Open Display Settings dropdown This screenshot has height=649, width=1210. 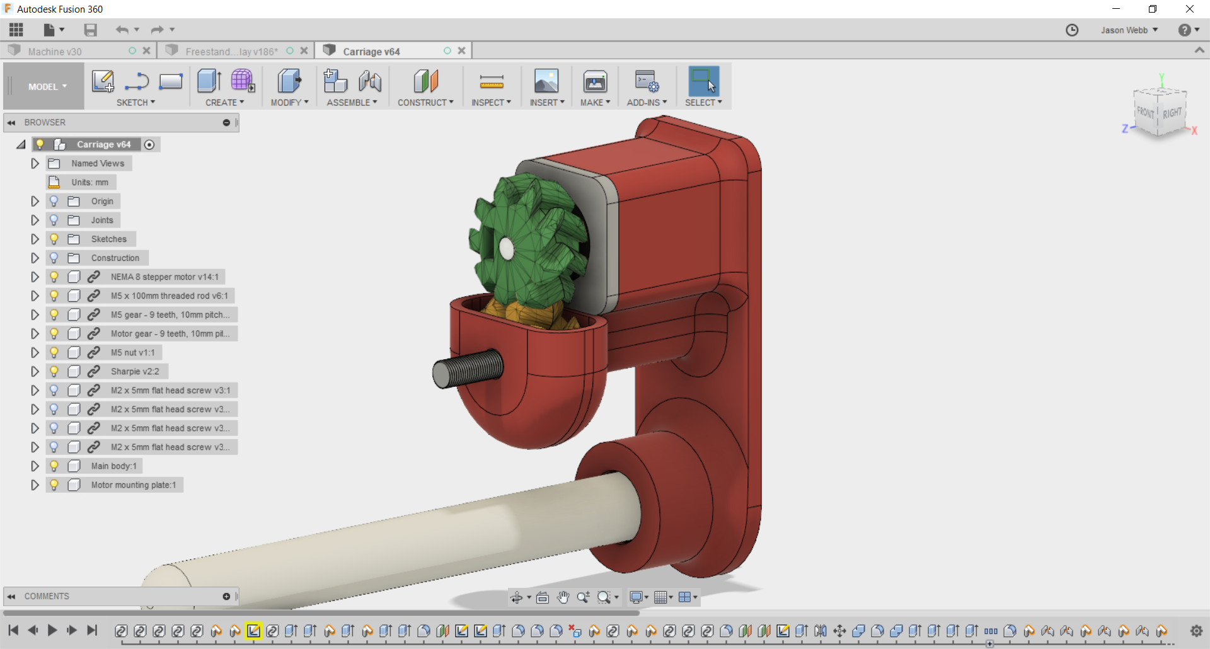click(639, 597)
